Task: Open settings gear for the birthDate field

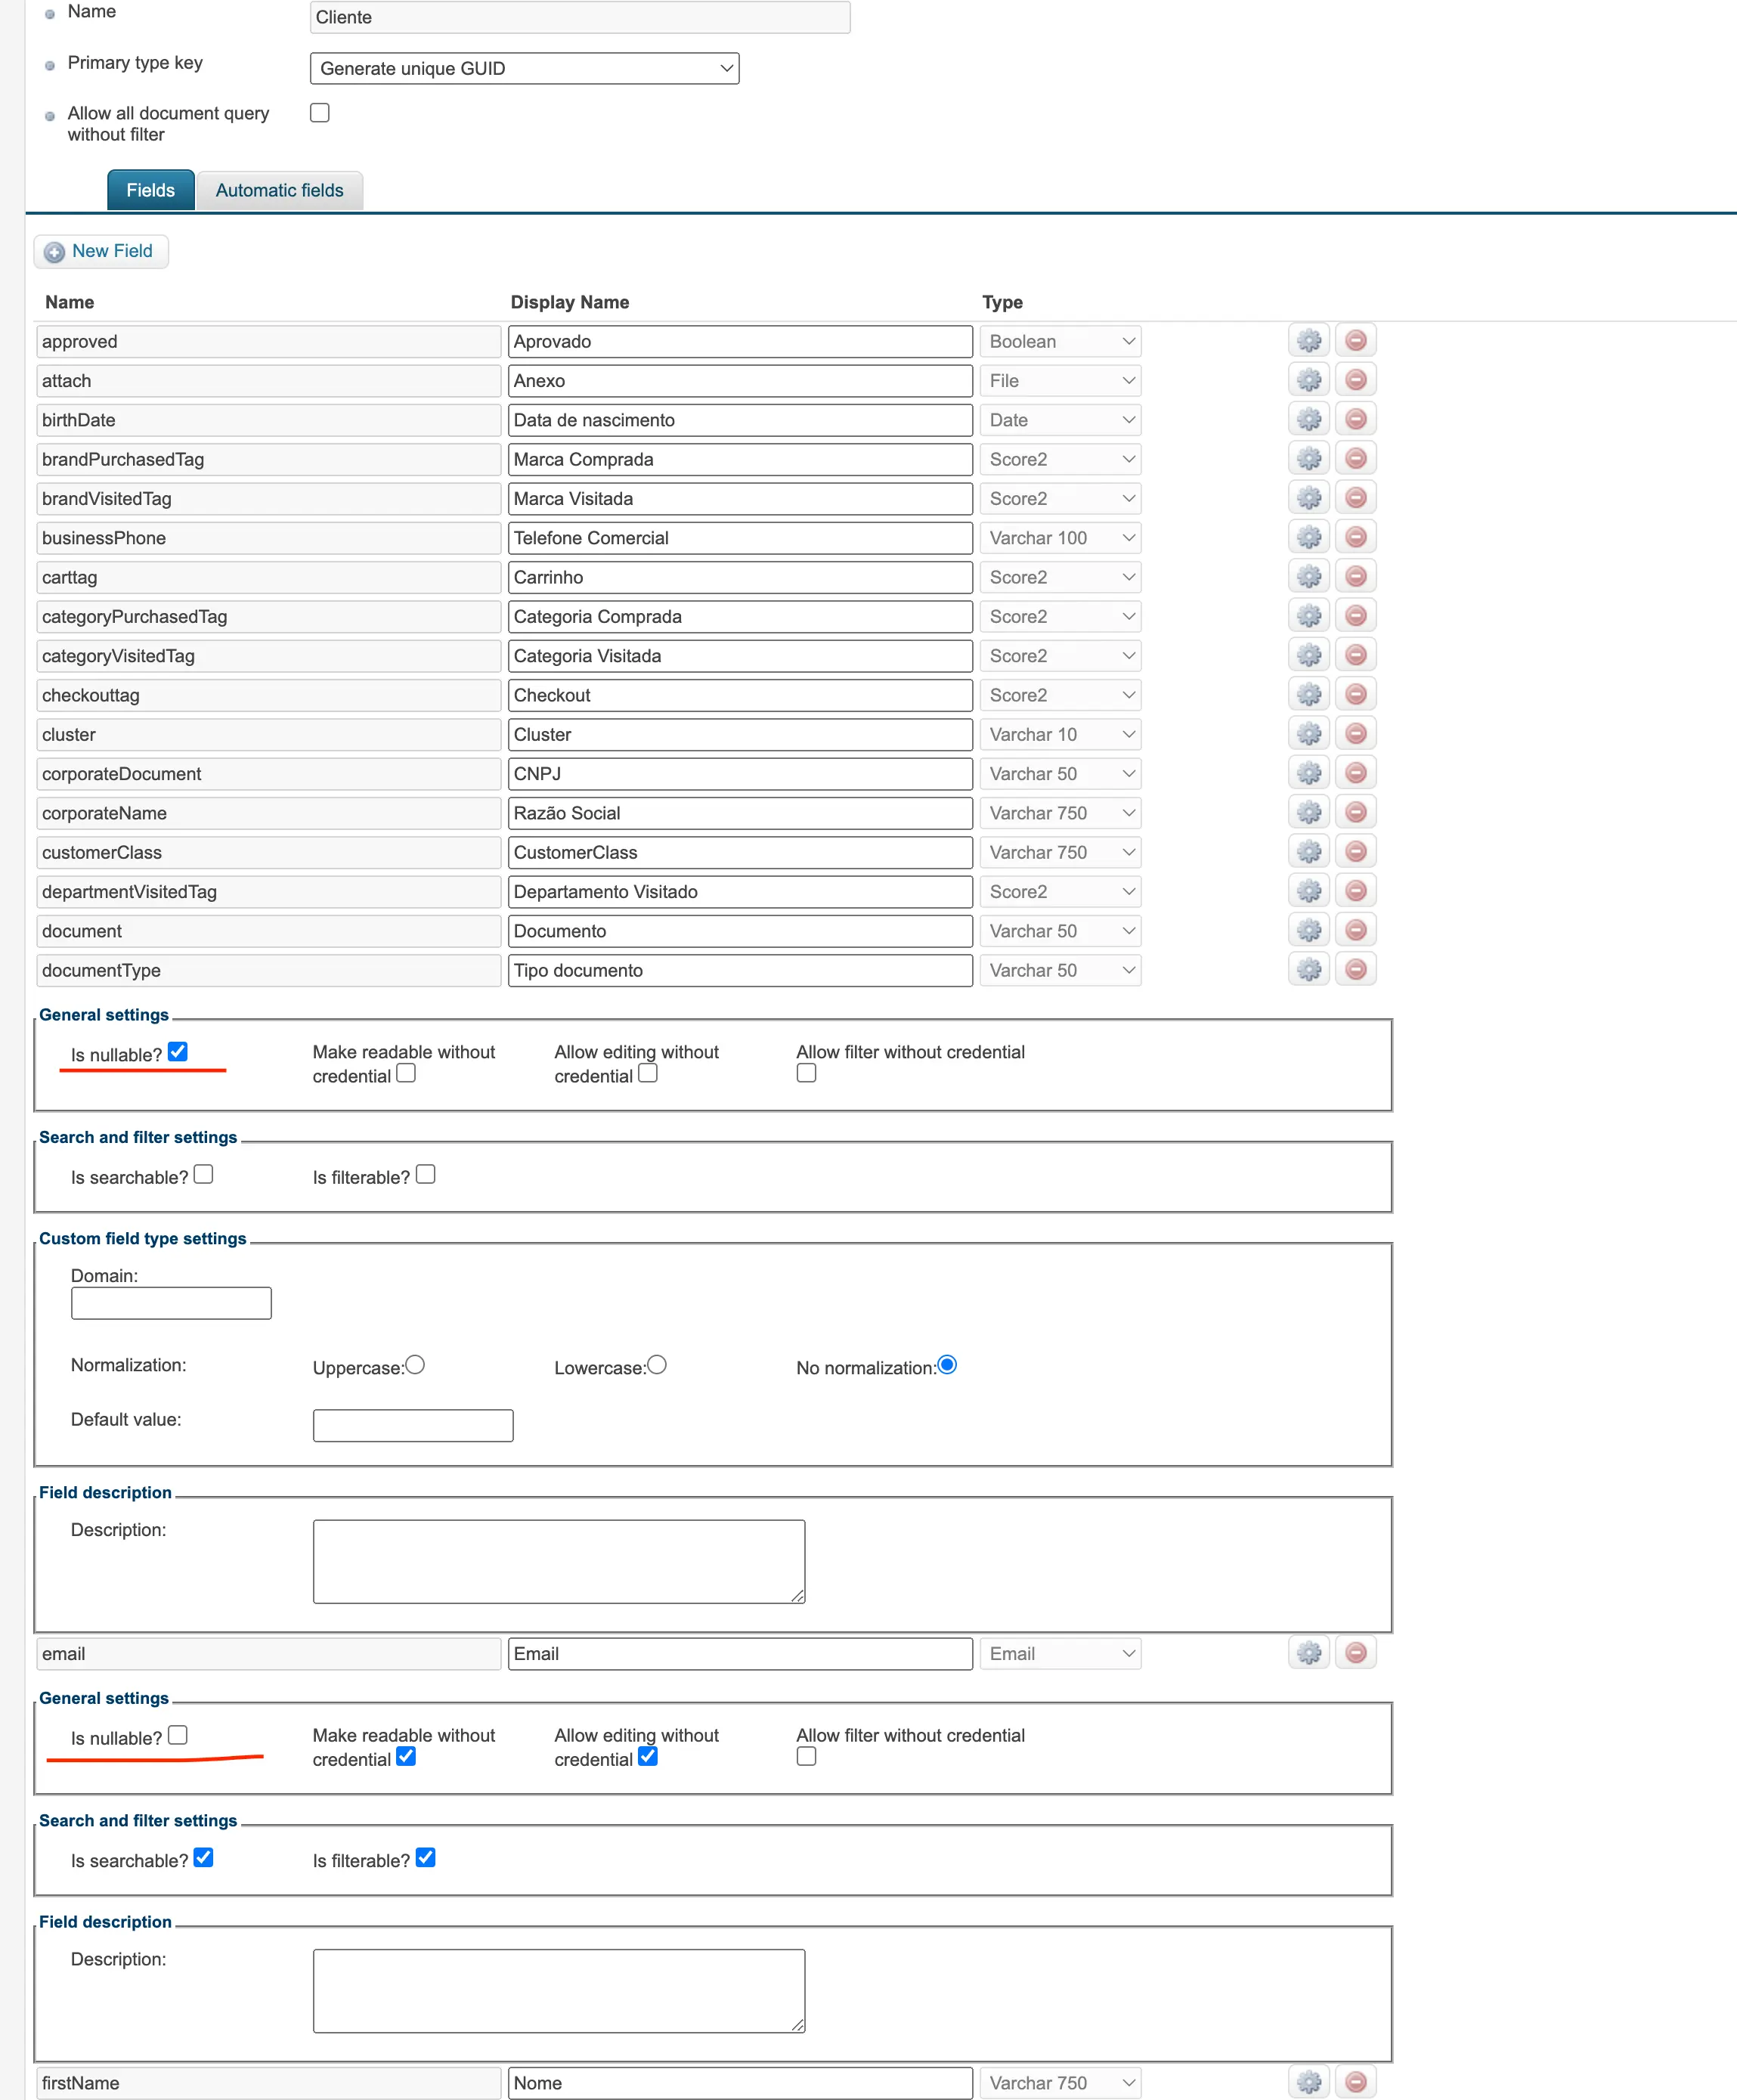Action: coord(1308,419)
